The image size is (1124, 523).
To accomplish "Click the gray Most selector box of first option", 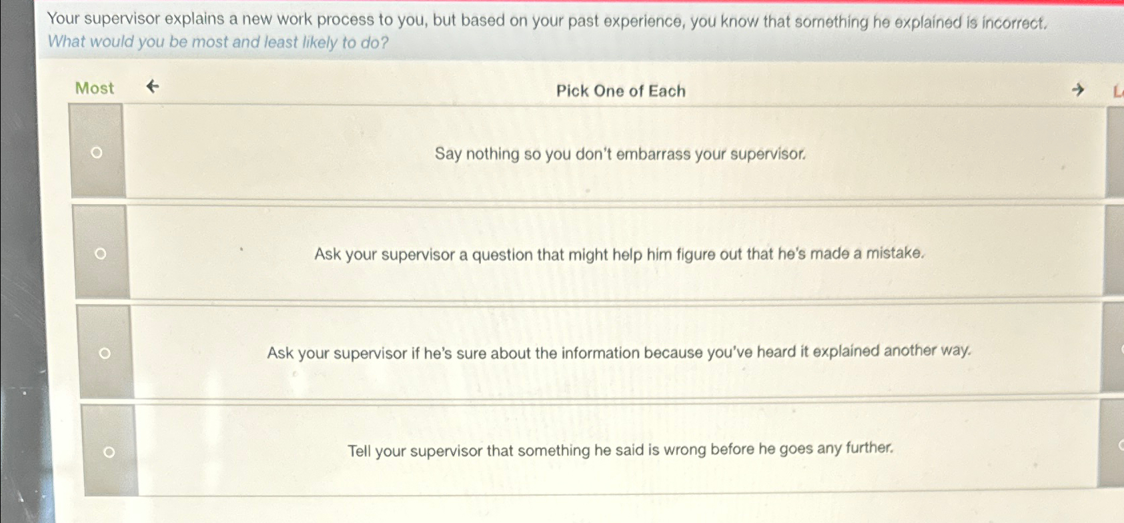I will click(97, 152).
